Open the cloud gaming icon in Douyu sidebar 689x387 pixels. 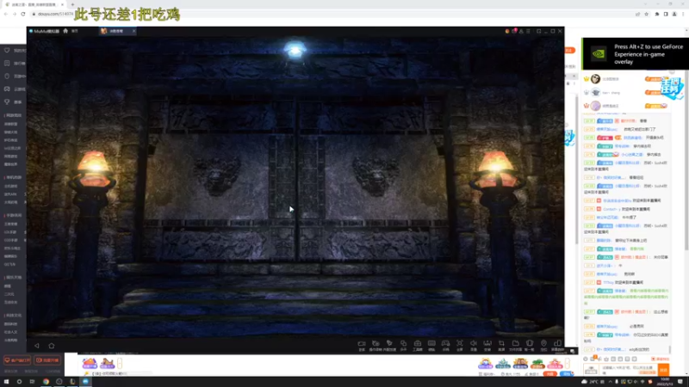(7, 89)
